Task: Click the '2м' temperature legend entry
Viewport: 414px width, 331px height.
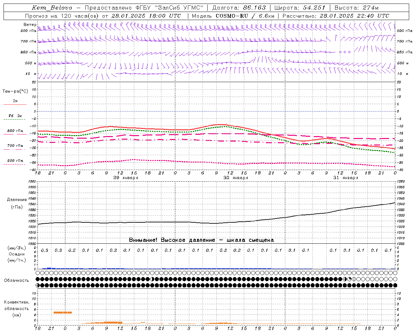Action: [15, 101]
